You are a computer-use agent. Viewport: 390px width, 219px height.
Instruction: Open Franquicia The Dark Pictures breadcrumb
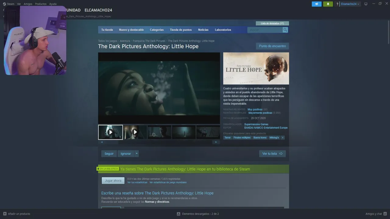click(x=149, y=41)
